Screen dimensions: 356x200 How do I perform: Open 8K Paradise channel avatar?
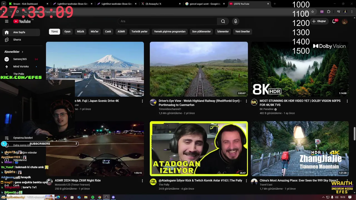pos(254,102)
